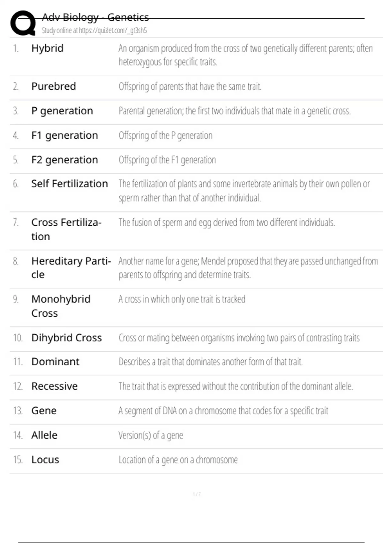This screenshot has width=383, height=543.
Task: Select the Hybrid term
Action: [48, 48]
